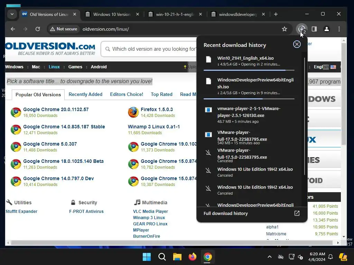Bookmark this page with the star icon
The height and width of the screenshot is (265, 354).
[285, 29]
